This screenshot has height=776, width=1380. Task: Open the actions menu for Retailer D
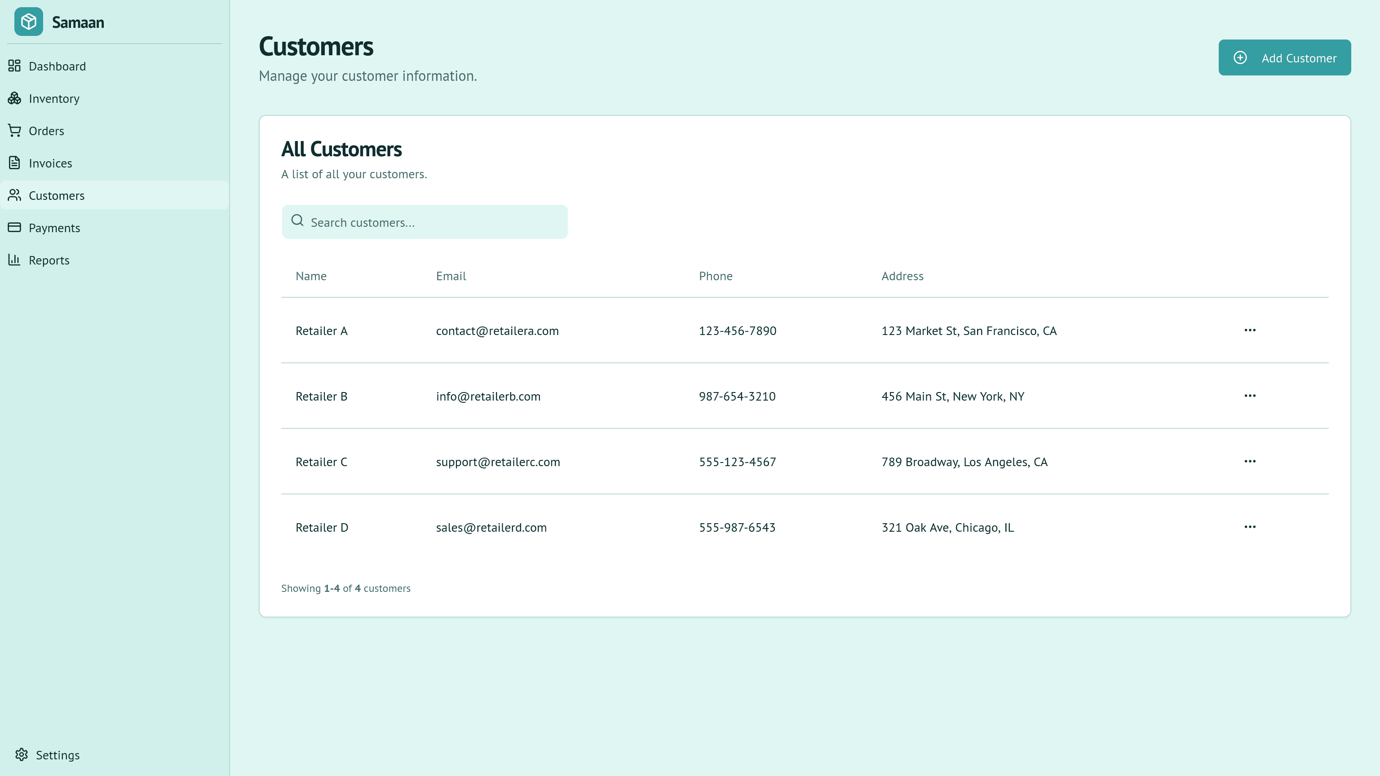coord(1250,526)
